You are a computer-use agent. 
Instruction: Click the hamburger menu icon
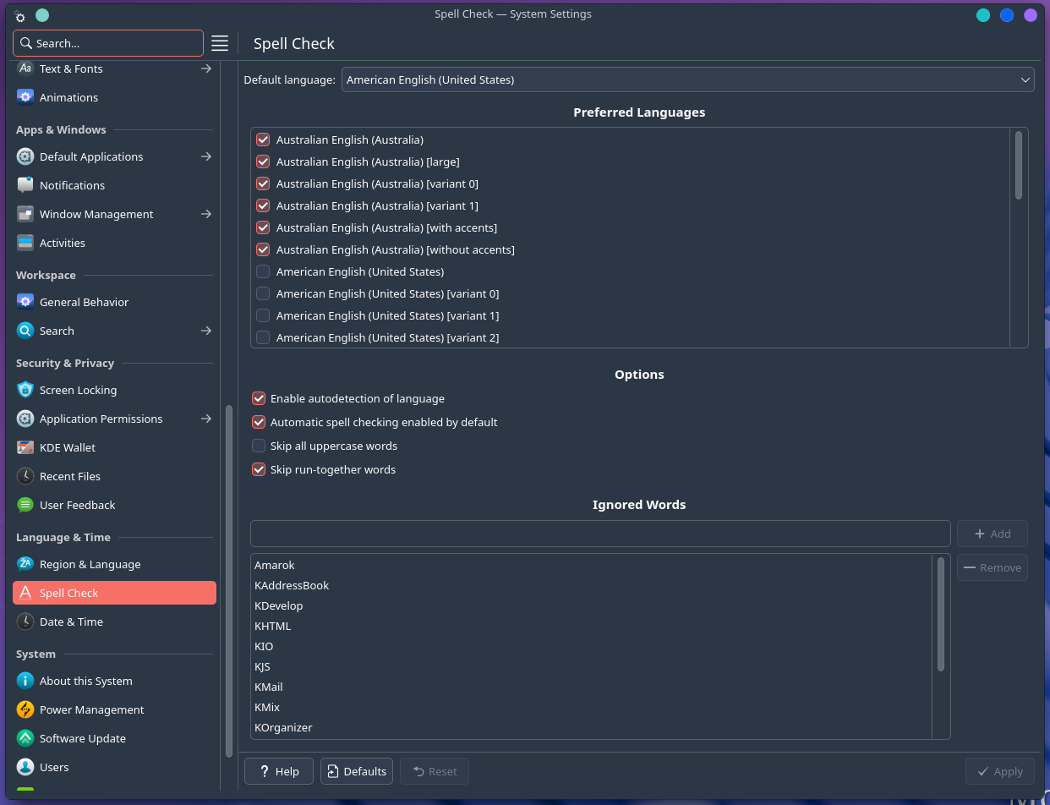(220, 43)
